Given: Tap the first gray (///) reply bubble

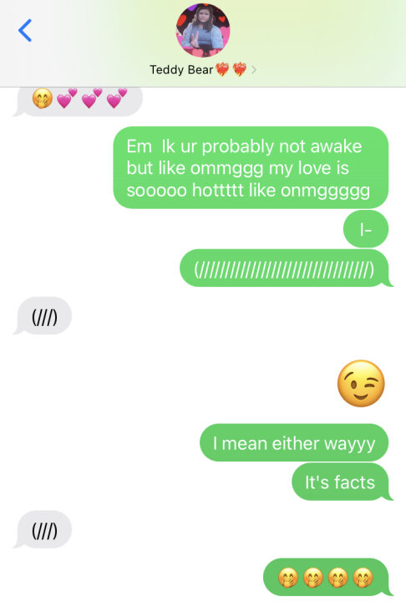Looking at the screenshot, I should point(43,315).
